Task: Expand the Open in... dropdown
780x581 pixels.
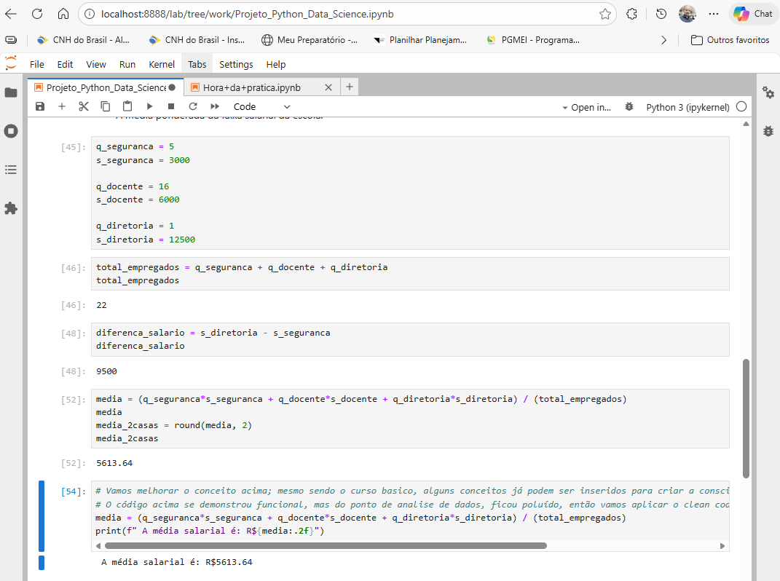Action: [x=587, y=107]
